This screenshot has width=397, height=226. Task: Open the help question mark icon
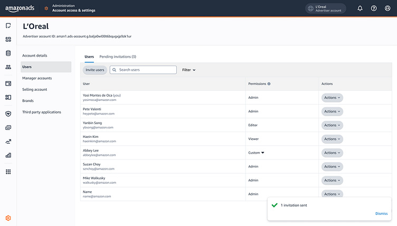click(374, 8)
